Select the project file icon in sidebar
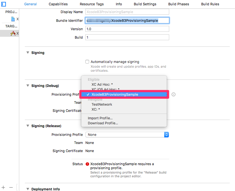Screen dimensions: 235x191 tap(13, 19)
